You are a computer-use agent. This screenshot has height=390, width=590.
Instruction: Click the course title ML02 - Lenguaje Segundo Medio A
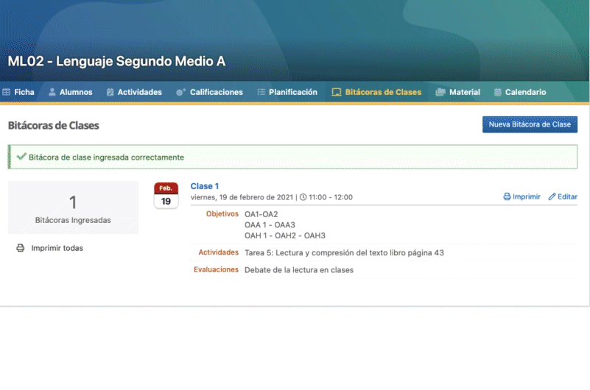pos(116,61)
